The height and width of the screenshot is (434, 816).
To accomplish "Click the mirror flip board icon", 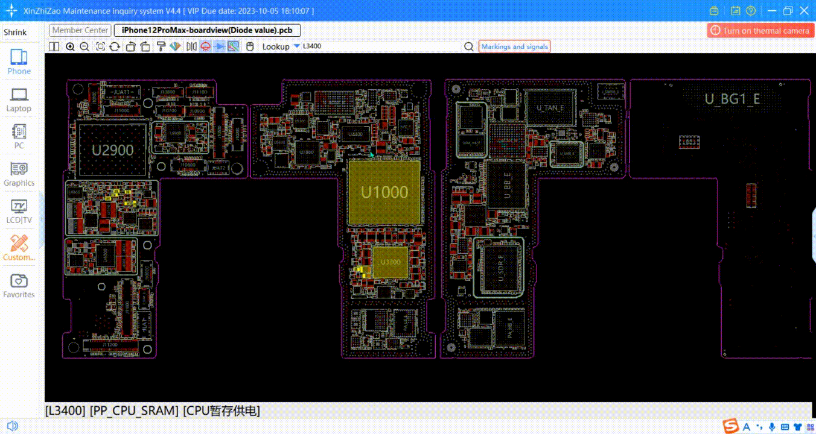I will tap(191, 46).
